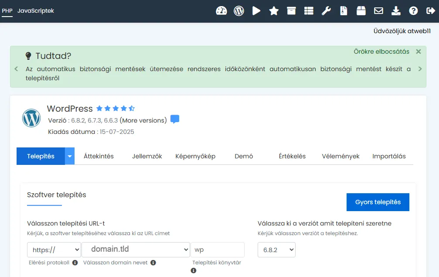439x277 pixels.
Task: Click the WordPress manager icon in top bar
Action: coord(239,11)
